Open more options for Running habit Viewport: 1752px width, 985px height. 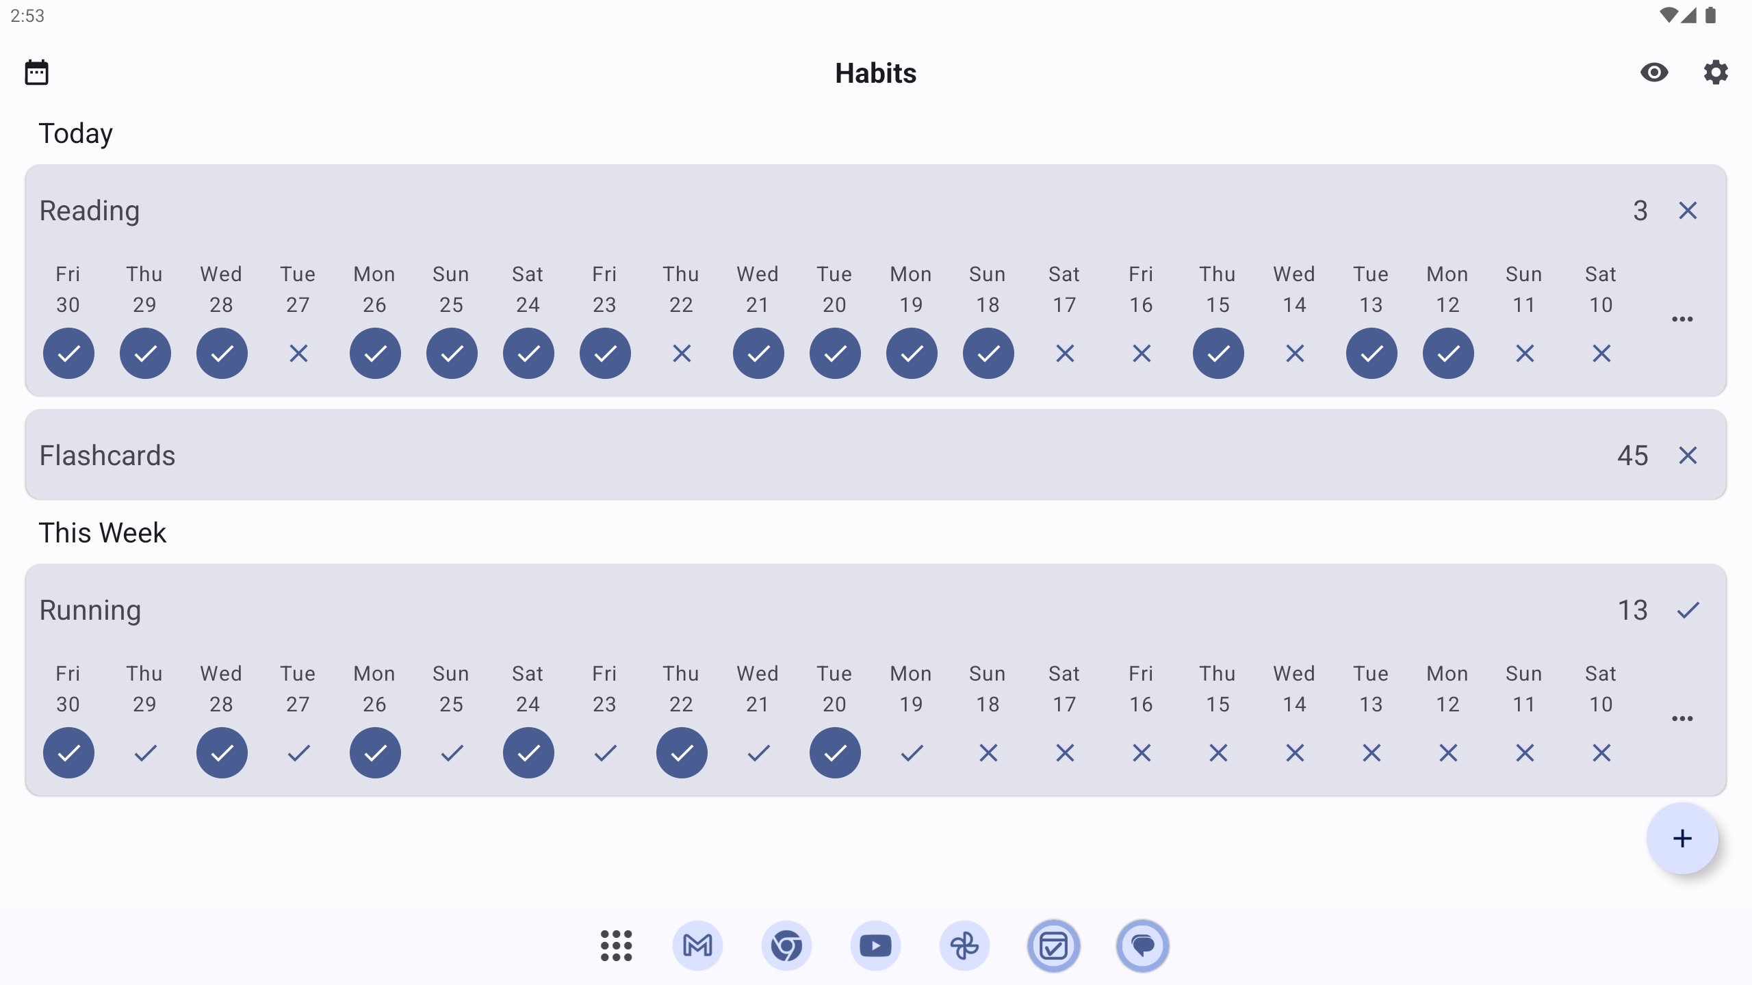point(1682,719)
